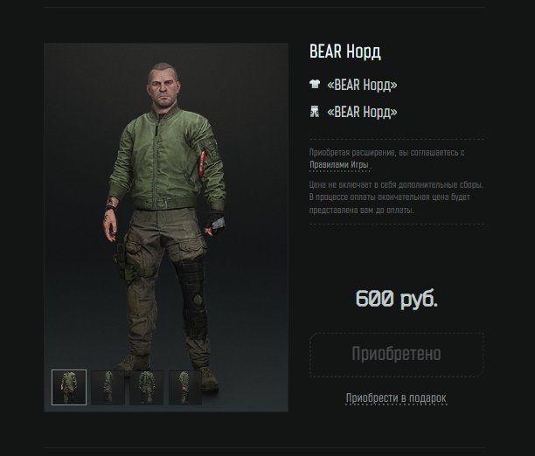Screen dimensions: 535x456
Task: Click the notice starting Цена не включает
Action: click(x=397, y=197)
